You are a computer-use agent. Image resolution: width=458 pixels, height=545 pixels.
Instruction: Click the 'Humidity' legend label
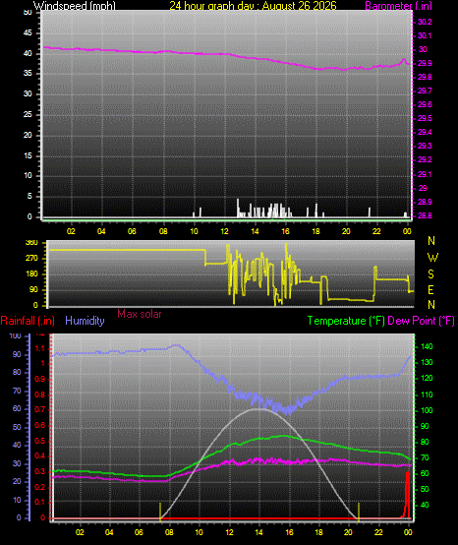point(85,321)
